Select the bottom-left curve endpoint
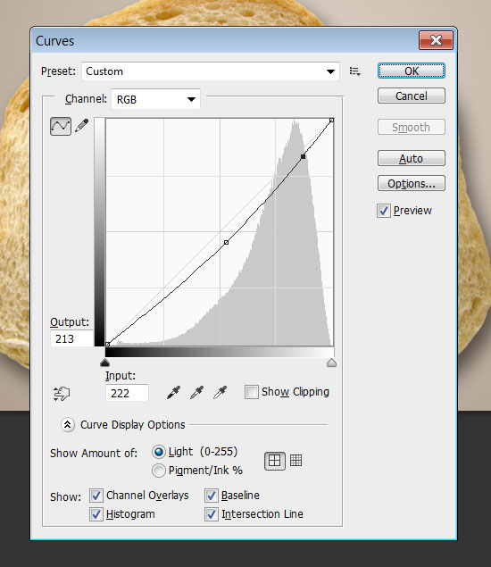 tap(107, 345)
